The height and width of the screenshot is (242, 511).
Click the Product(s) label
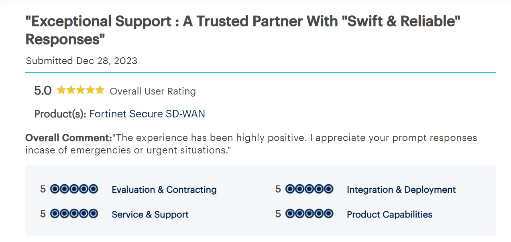click(x=60, y=114)
